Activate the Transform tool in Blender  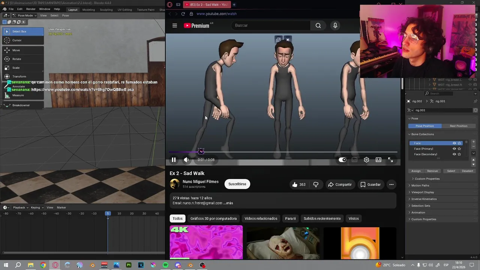[x=23, y=76]
